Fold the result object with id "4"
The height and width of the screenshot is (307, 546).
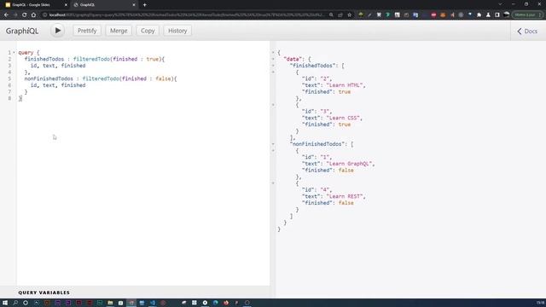click(x=273, y=183)
